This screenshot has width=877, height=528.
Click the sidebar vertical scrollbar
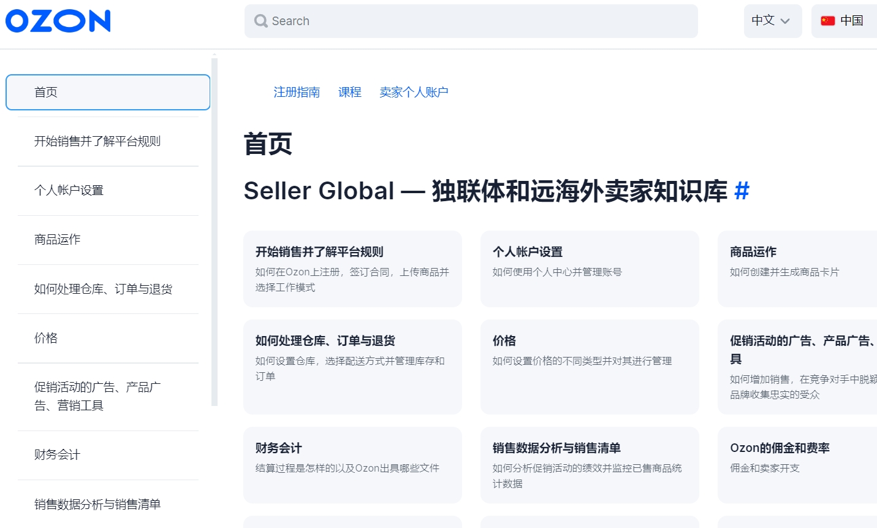(x=215, y=232)
